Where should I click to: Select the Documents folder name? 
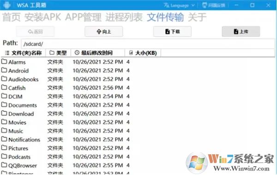tap(23, 105)
